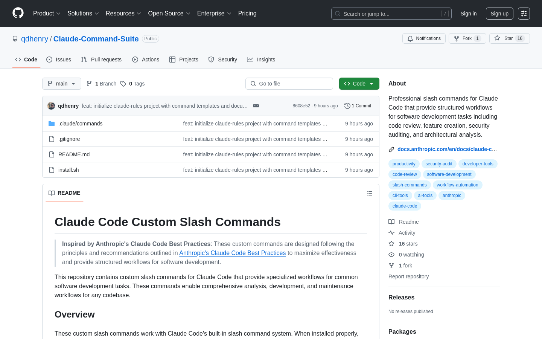Star the Claude-Command-Suite repository

(x=509, y=38)
